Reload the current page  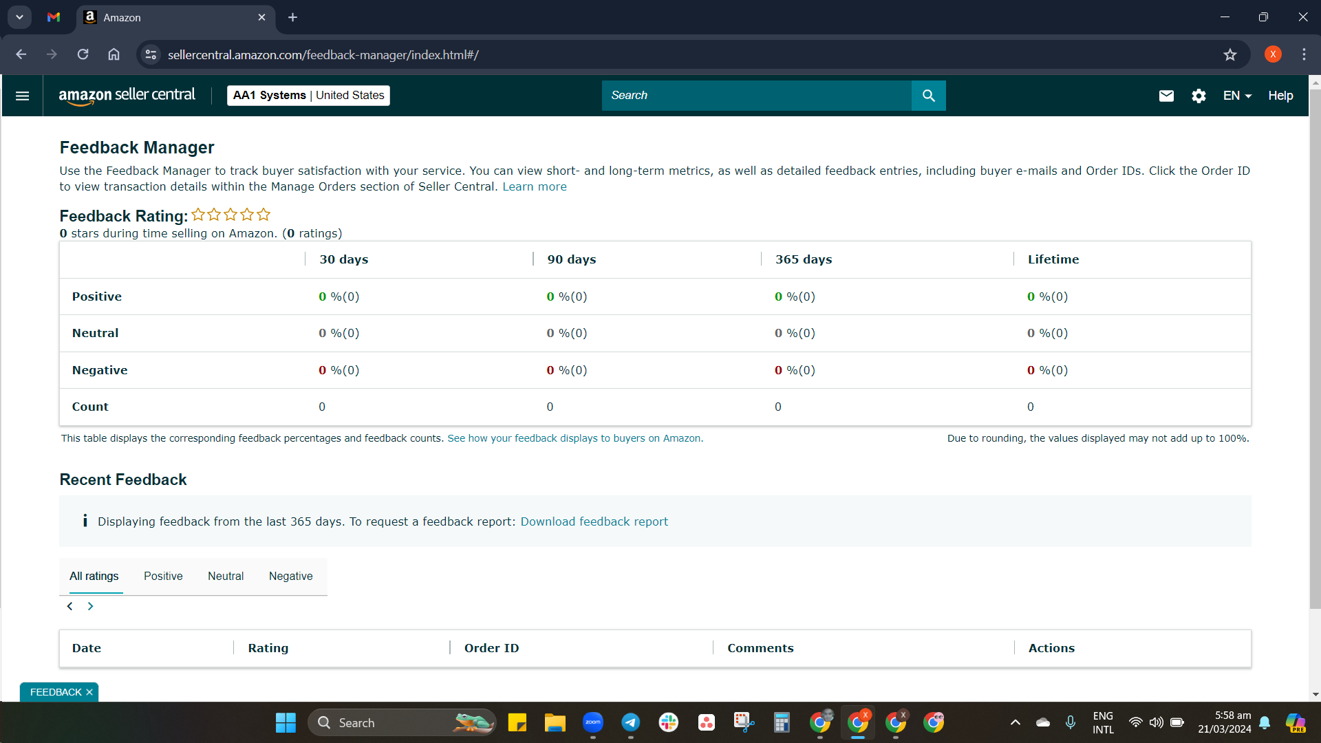83,54
